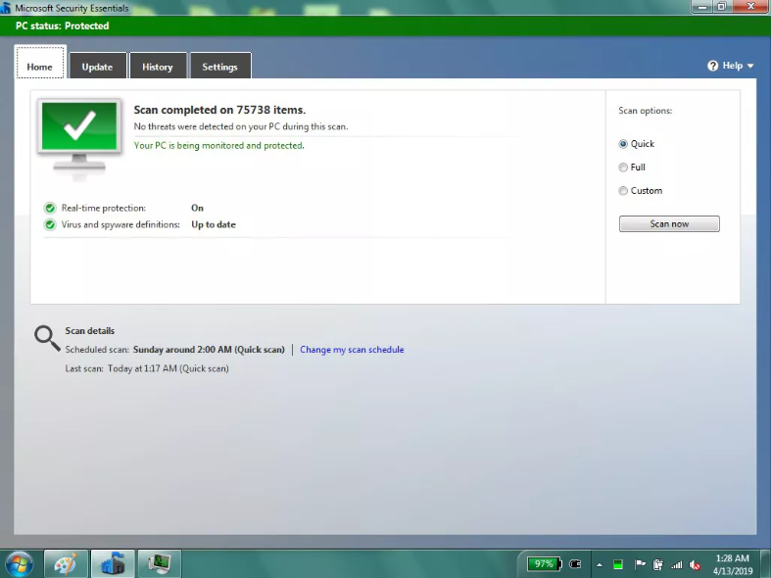
Task: Click the device tray icon beside the flag
Action: pyautogui.click(x=658, y=564)
